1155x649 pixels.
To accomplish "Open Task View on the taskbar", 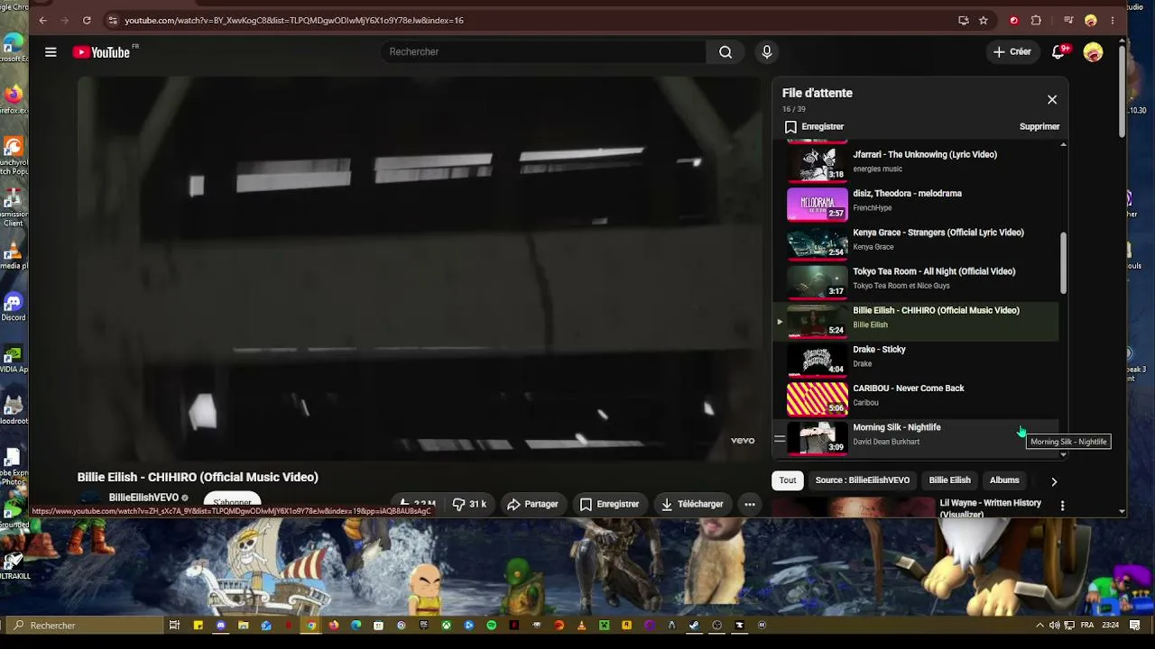I will (x=175, y=625).
